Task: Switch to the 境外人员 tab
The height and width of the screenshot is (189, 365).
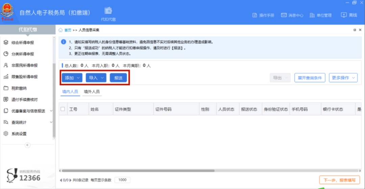Action: [x=92, y=92]
